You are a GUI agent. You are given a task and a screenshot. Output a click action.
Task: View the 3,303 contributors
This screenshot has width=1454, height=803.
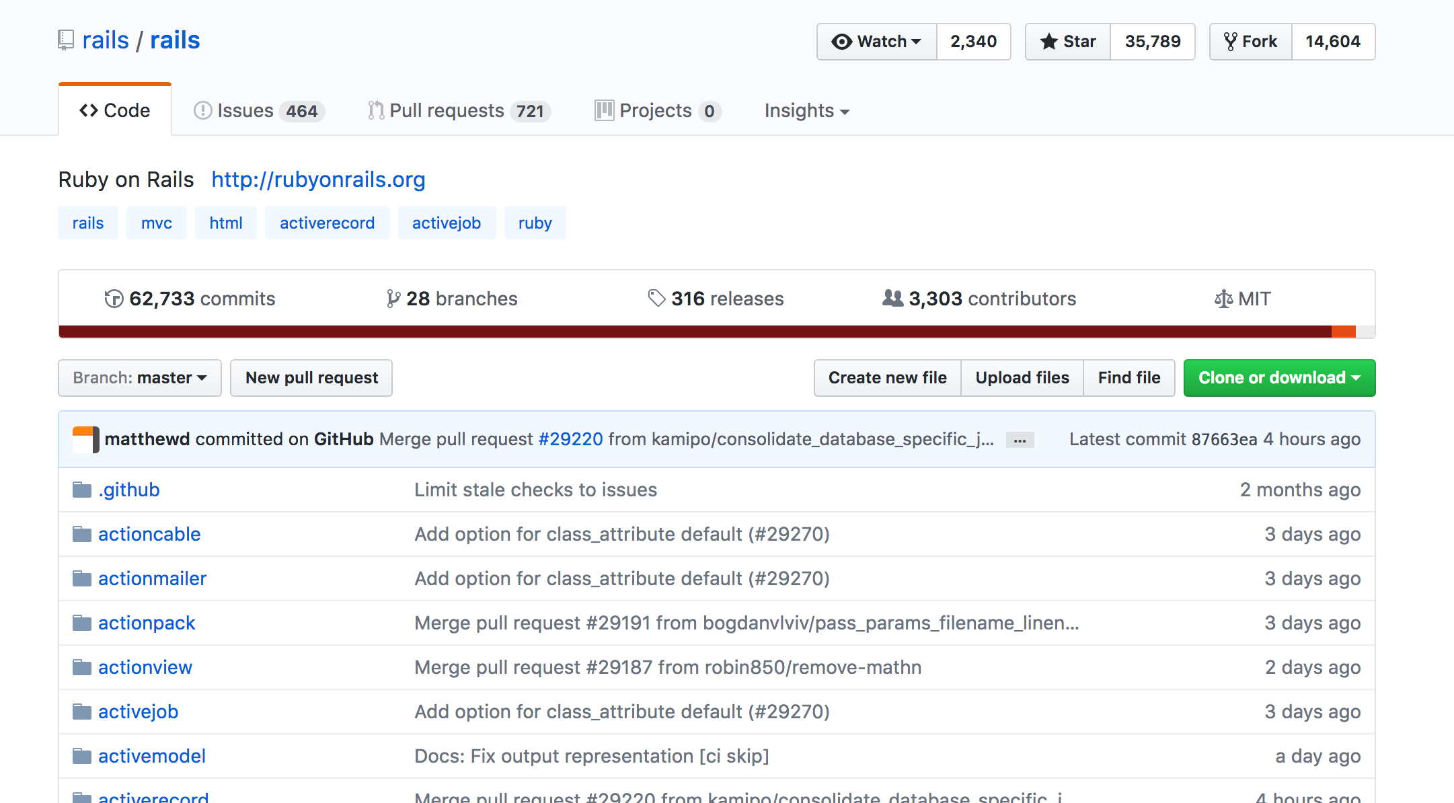979,299
